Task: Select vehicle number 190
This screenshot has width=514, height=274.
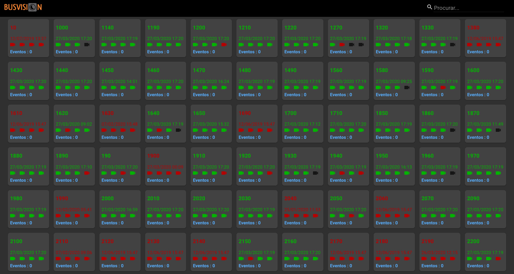Action: 106,156
